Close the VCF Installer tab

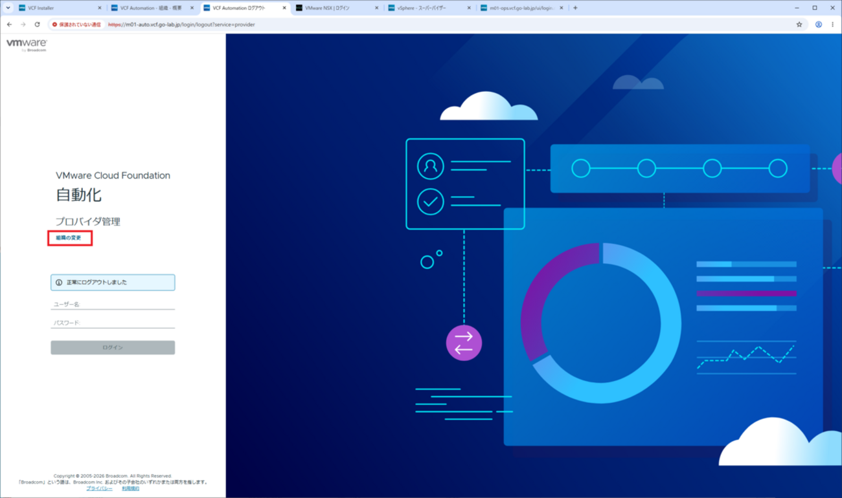100,8
